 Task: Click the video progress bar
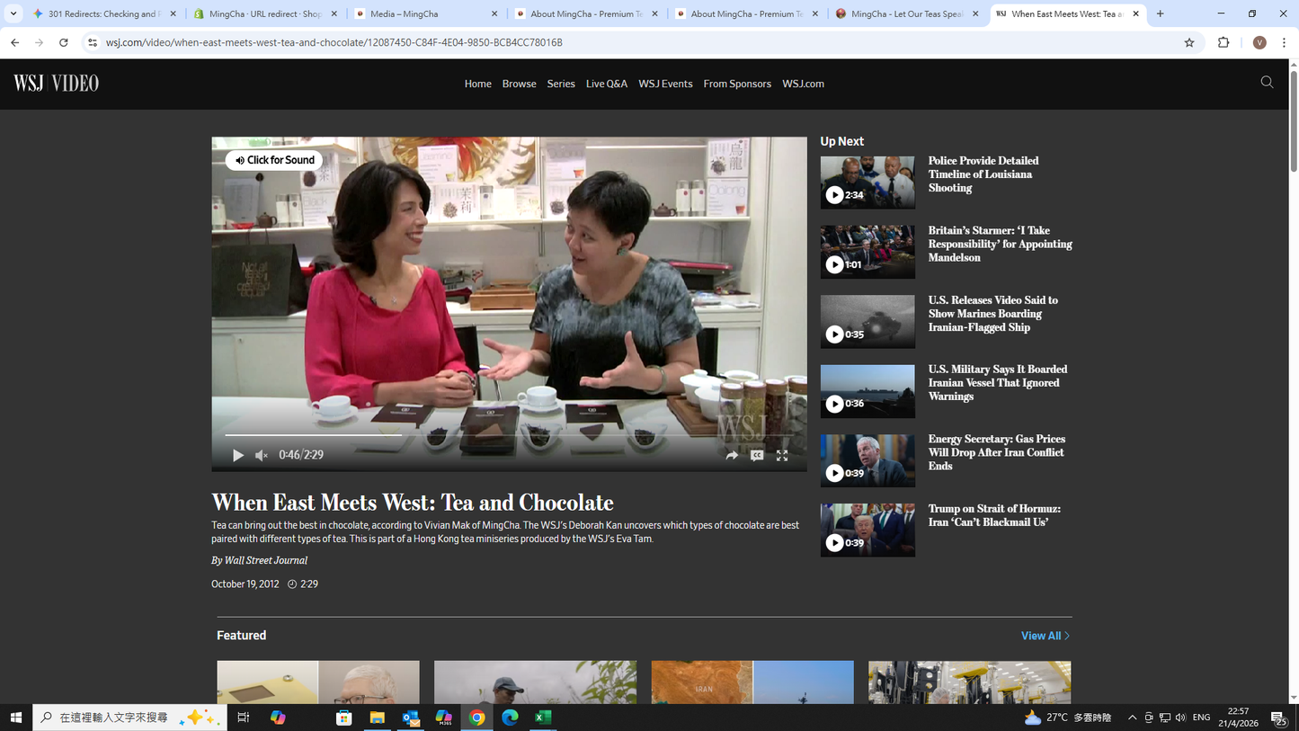[510, 435]
